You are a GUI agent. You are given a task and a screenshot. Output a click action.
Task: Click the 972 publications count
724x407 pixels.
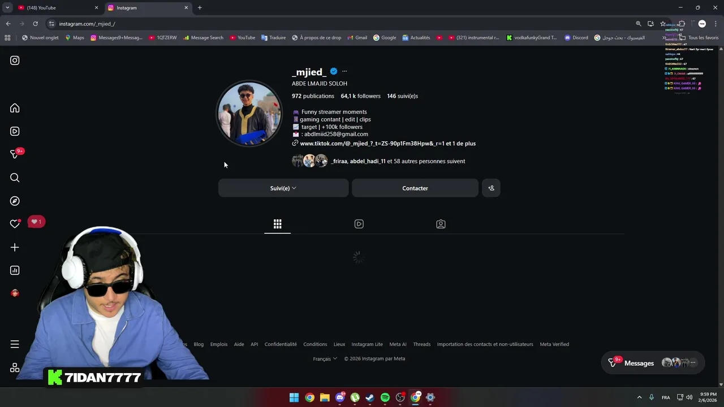coord(313,96)
